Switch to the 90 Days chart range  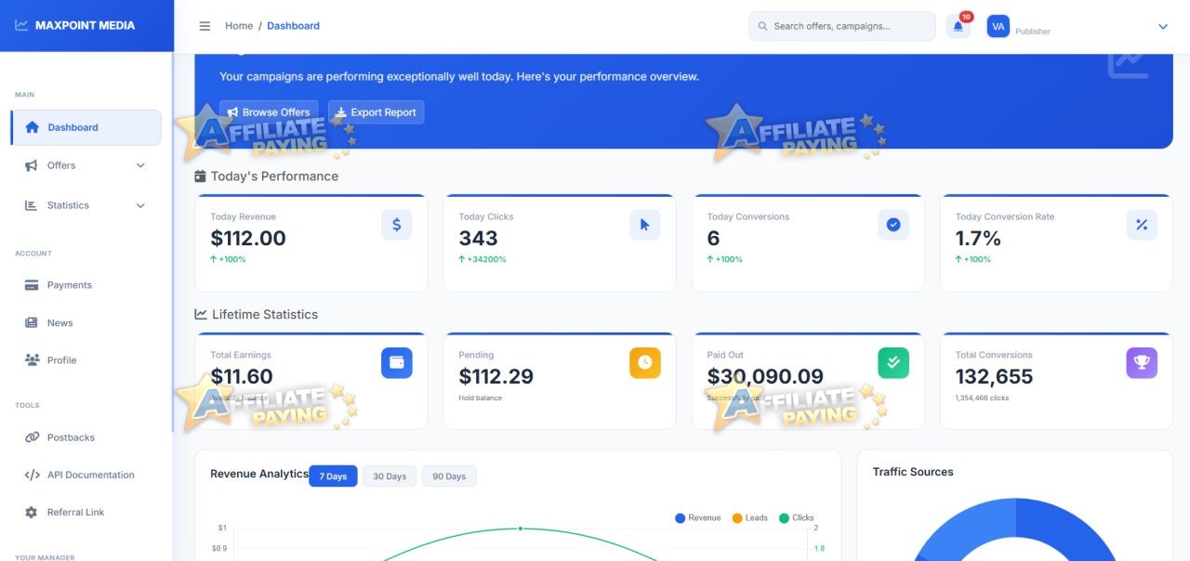pos(449,476)
